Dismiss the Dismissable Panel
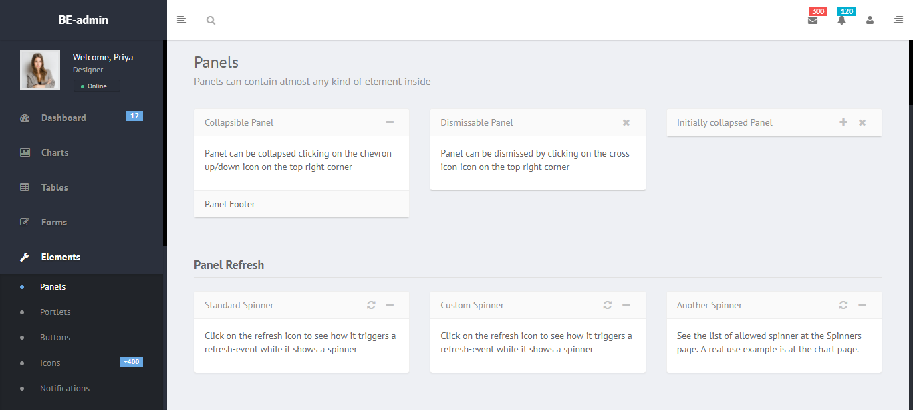The height and width of the screenshot is (410, 913). click(626, 122)
